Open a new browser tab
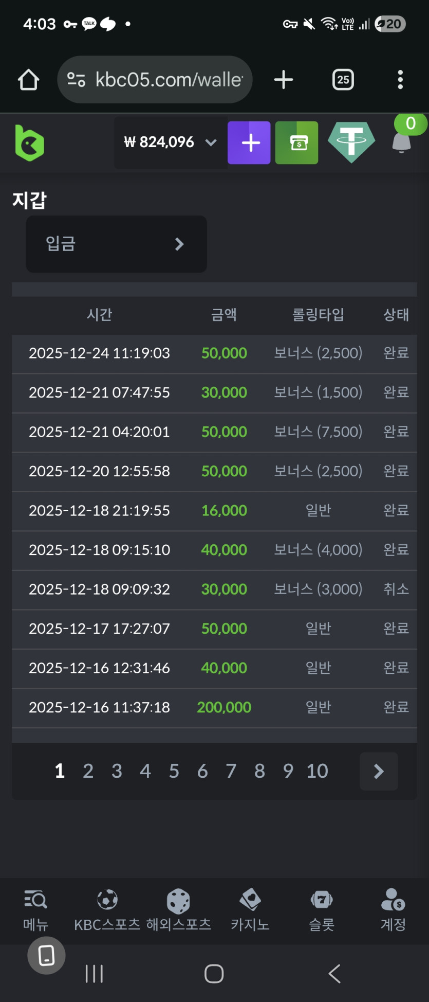 [x=284, y=80]
